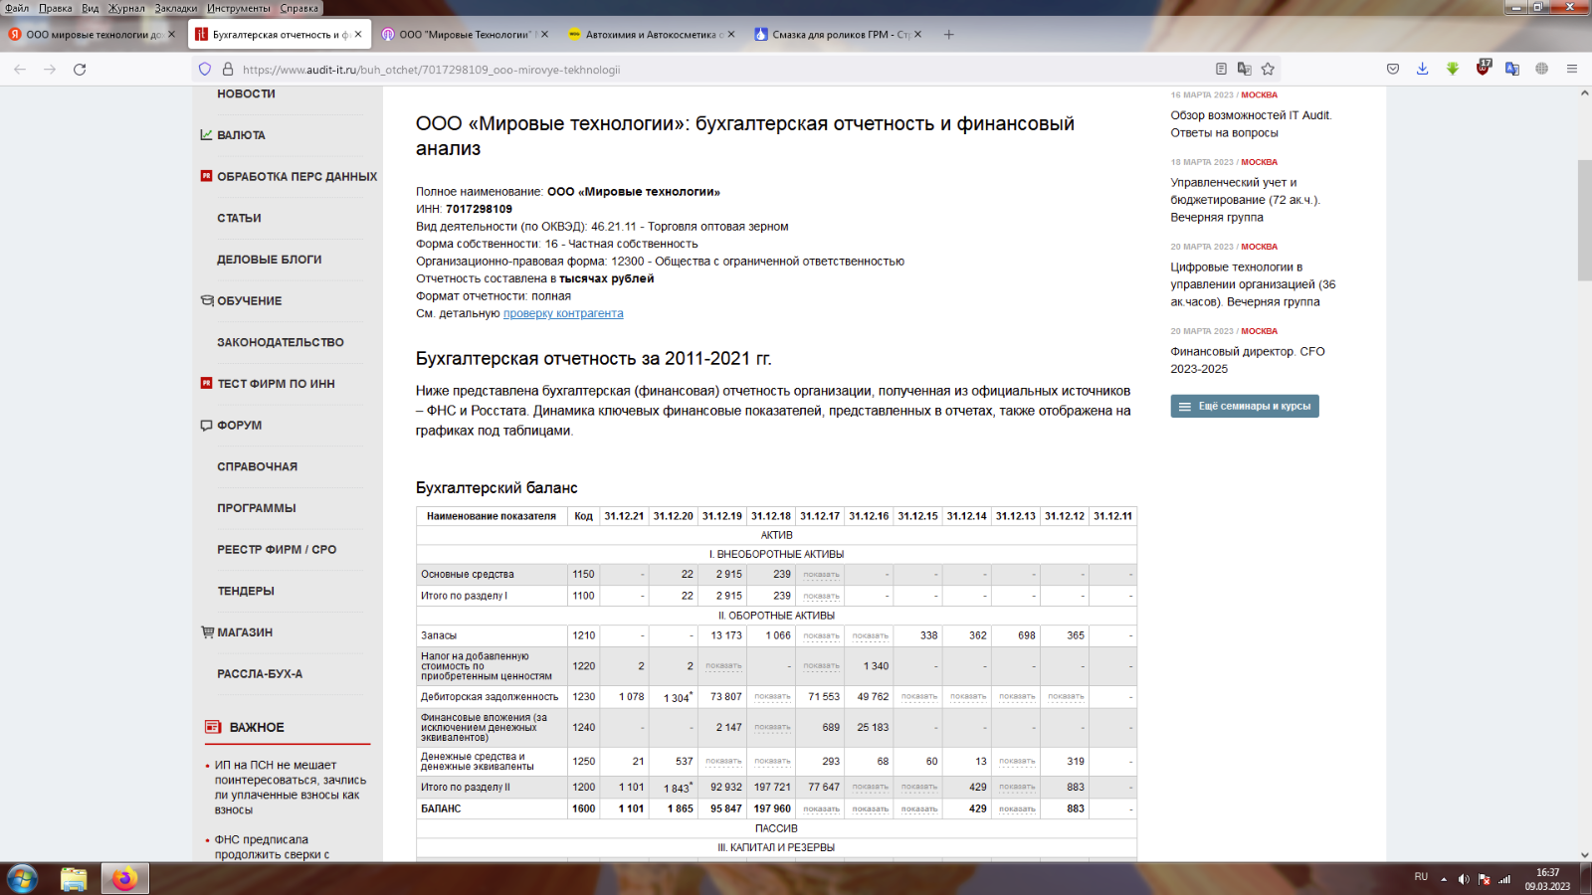Image resolution: width=1592 pixels, height=895 pixels.
Task: Click the grey globe extension icon
Action: (1541, 69)
